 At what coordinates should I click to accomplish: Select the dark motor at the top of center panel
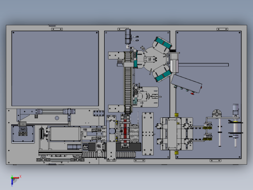pos(128,37)
